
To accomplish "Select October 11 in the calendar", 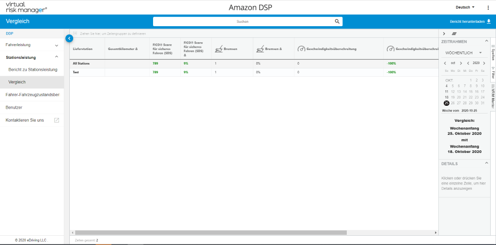I will (x=446, y=92).
